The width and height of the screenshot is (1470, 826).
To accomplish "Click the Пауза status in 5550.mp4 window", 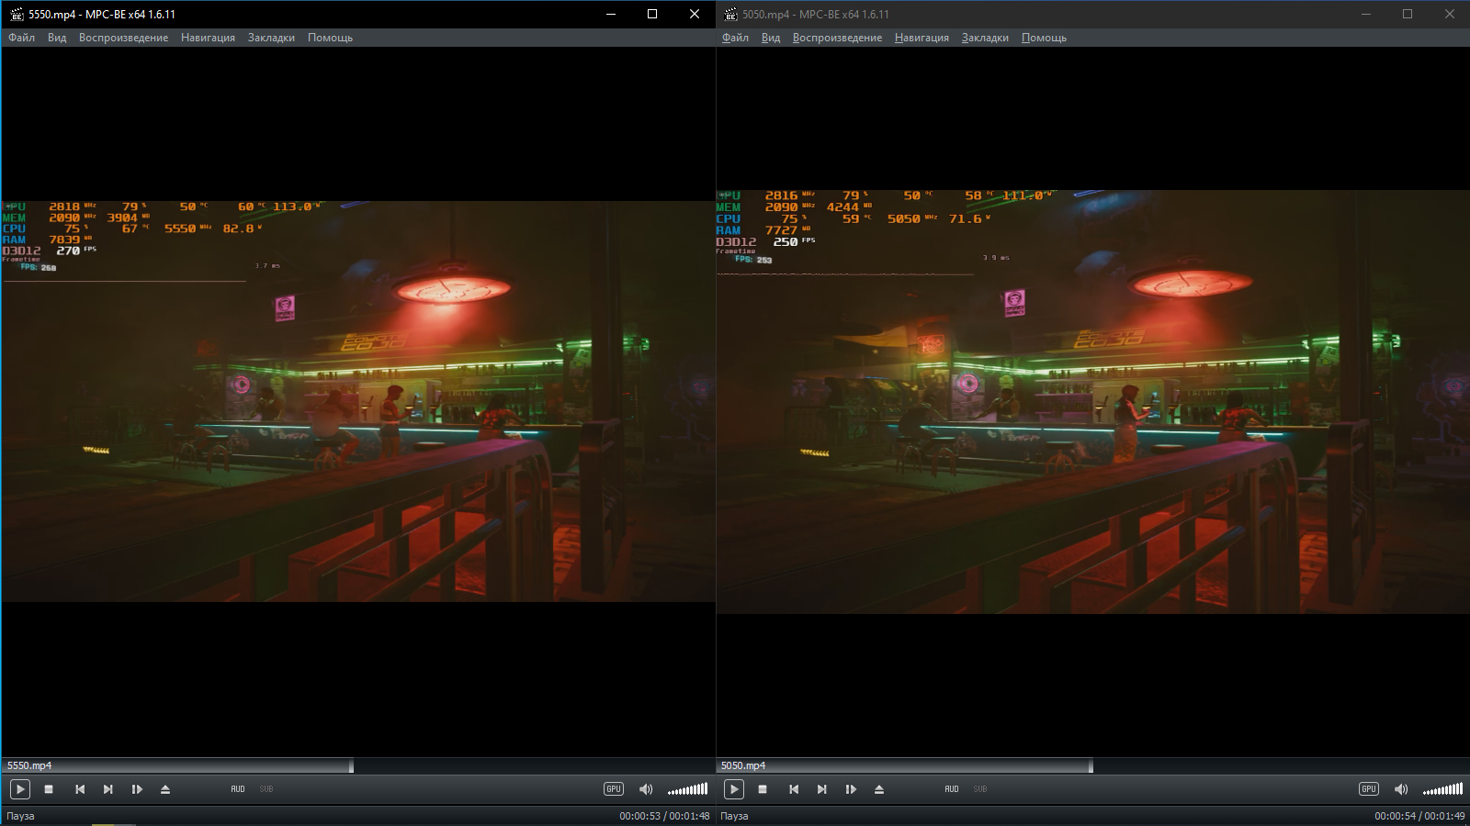I will click(20, 816).
